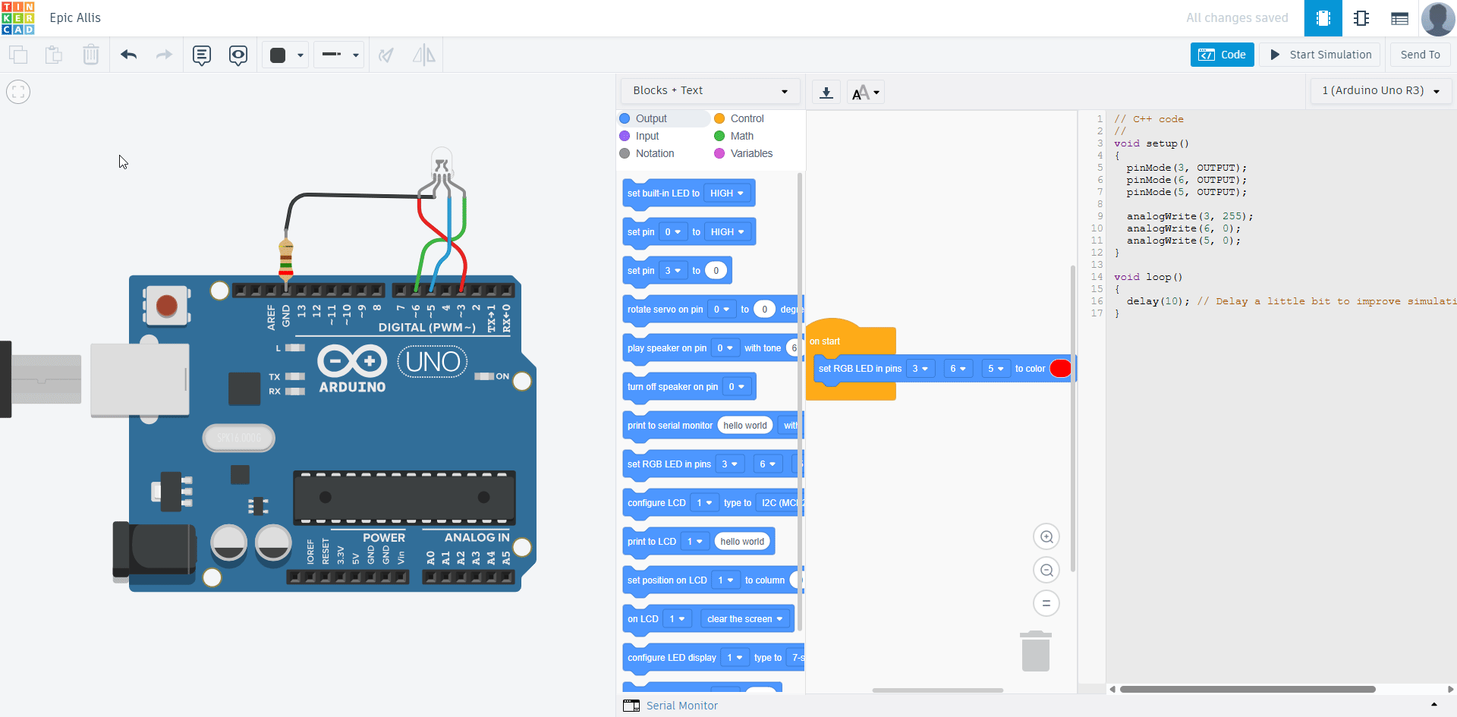Viewport: 1457px width, 717px height.
Task: Click the Delete trash icon in the toolbar
Action: 90,55
